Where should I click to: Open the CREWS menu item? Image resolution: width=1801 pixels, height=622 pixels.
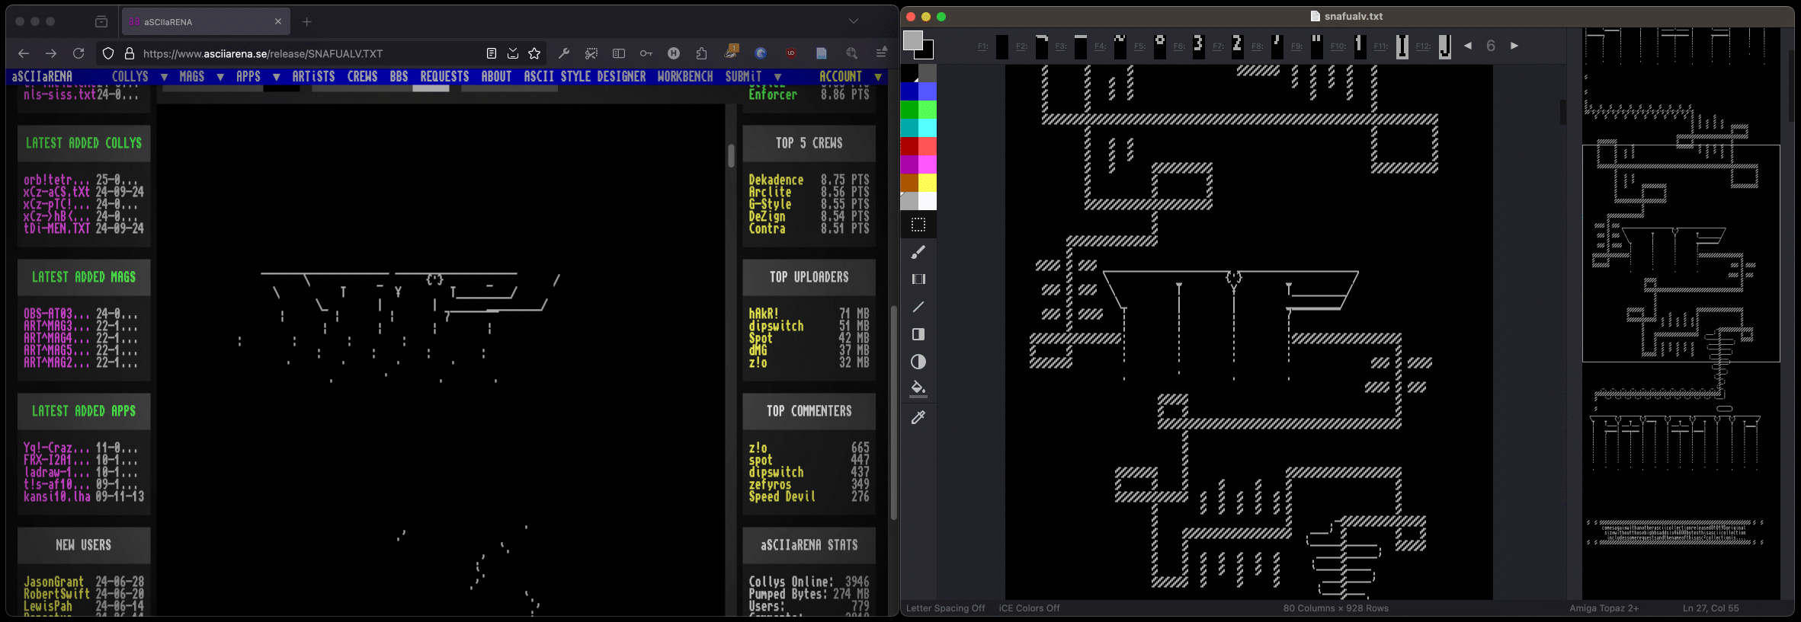(362, 77)
